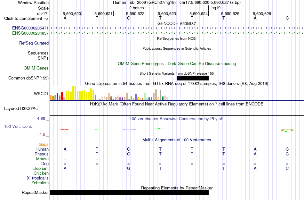Click the olive ring PhyloP mark
Viewport: 304px width, 200px height.
coord(287,130)
